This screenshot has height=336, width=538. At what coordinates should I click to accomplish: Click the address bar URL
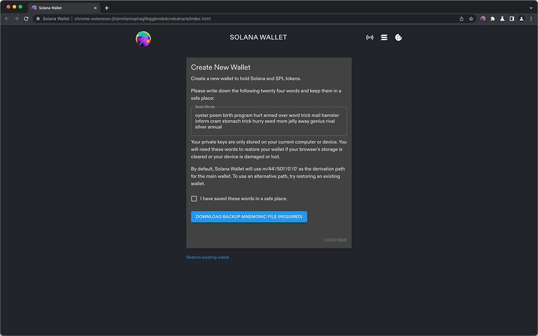142,19
